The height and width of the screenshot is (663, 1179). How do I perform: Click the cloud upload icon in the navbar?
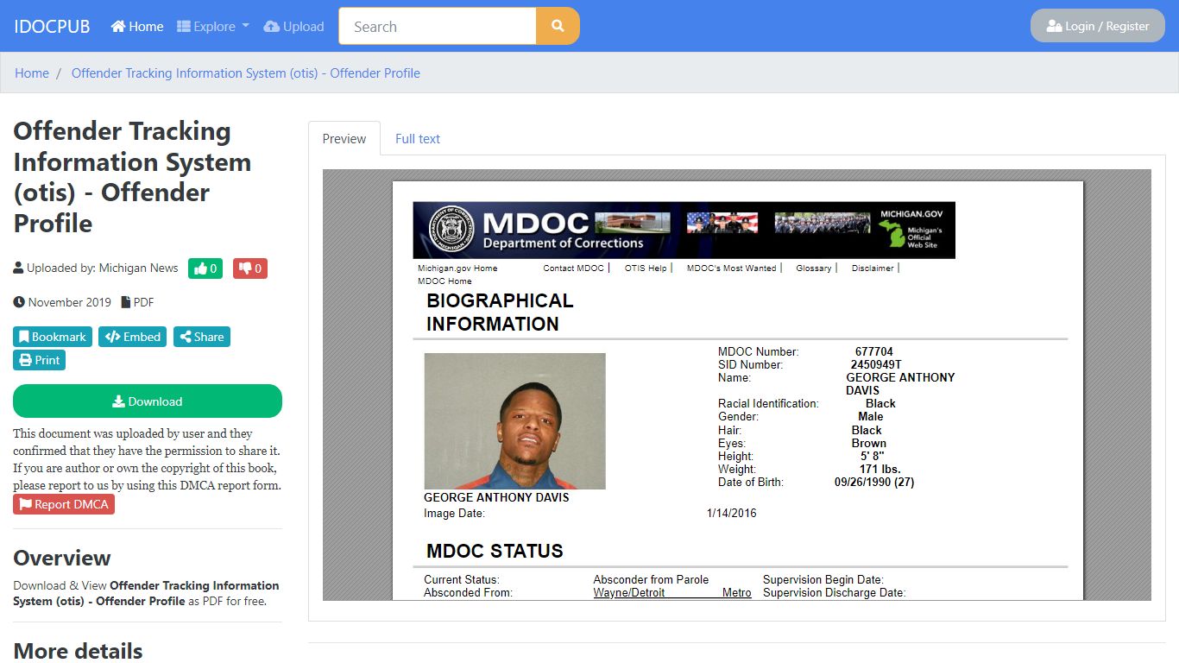tap(272, 27)
